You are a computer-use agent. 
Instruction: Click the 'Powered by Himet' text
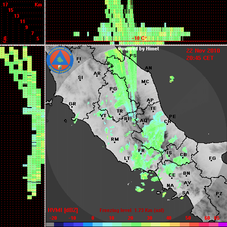(x=138, y=49)
